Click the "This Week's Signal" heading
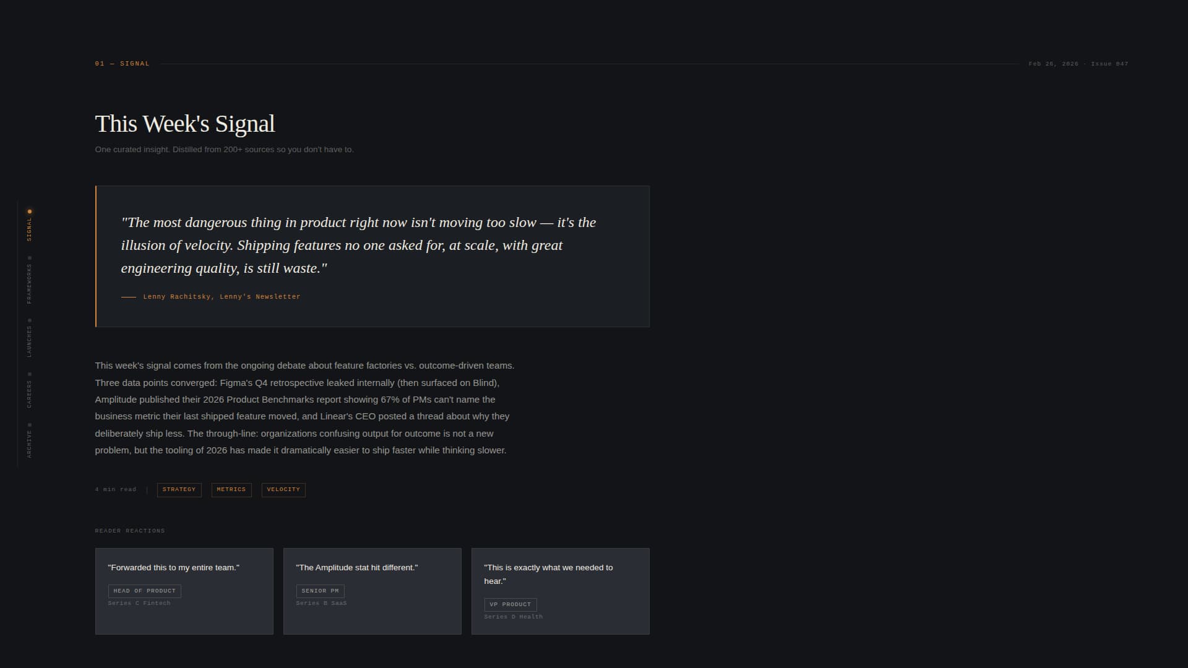The image size is (1188, 668). [185, 124]
